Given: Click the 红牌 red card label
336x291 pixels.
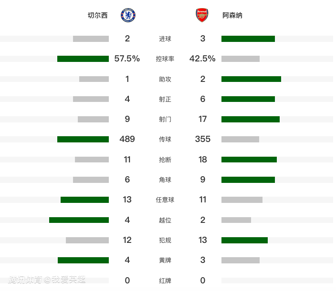Looking at the screenshot, I should pos(165,281).
